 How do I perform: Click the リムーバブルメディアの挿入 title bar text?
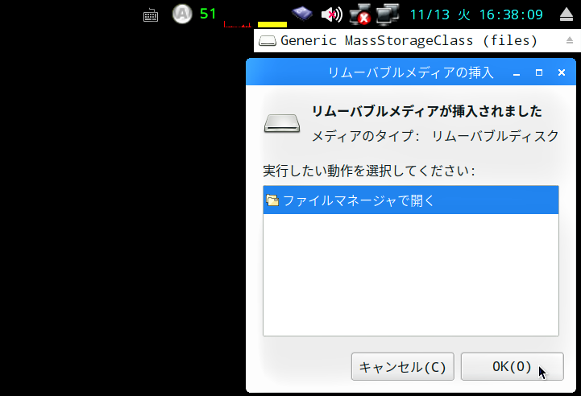[410, 72]
